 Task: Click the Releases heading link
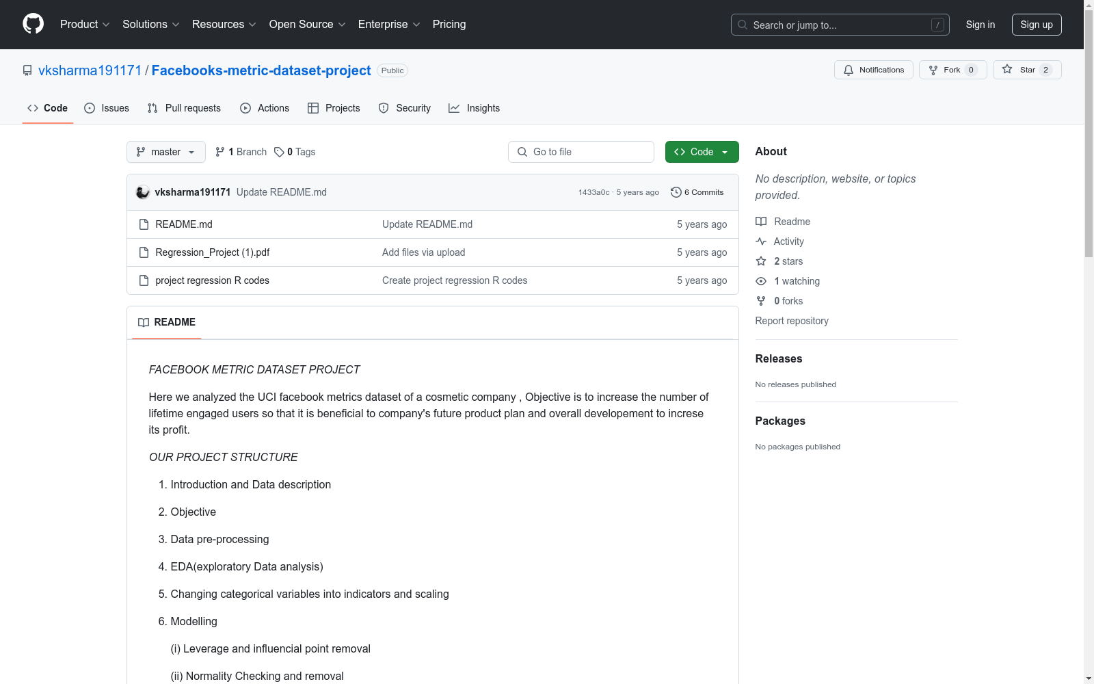pos(779,358)
